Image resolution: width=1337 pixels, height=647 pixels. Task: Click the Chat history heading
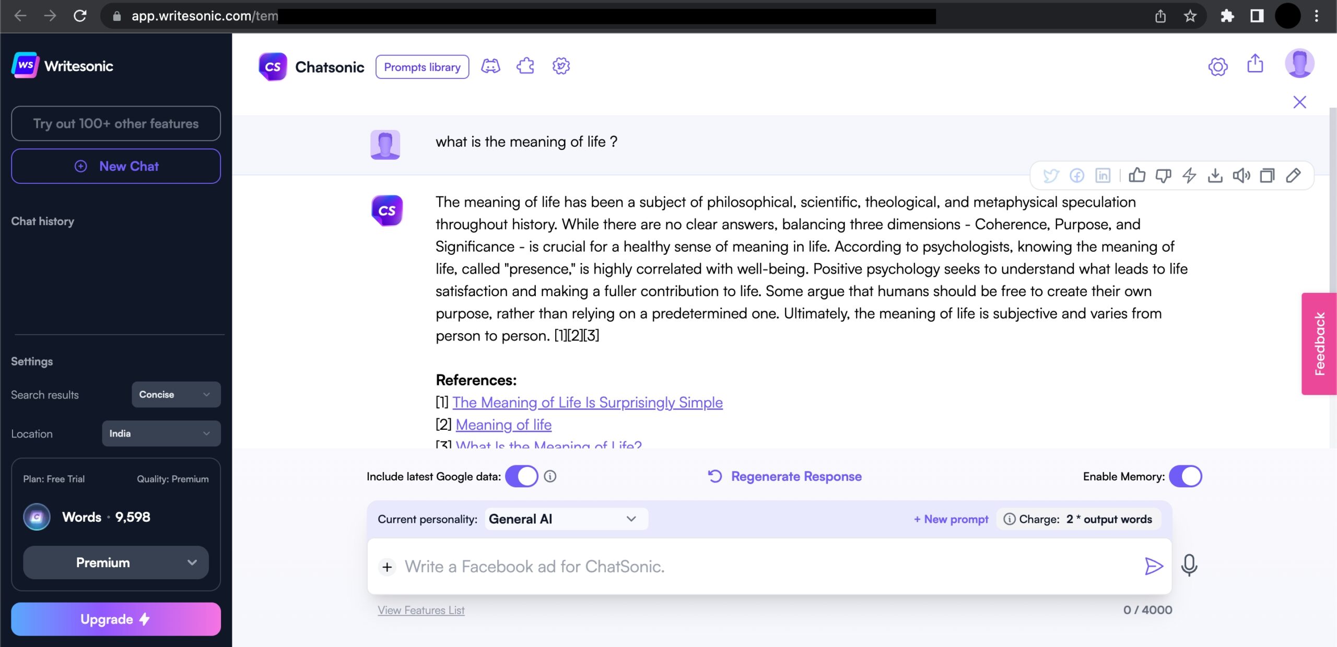click(42, 221)
